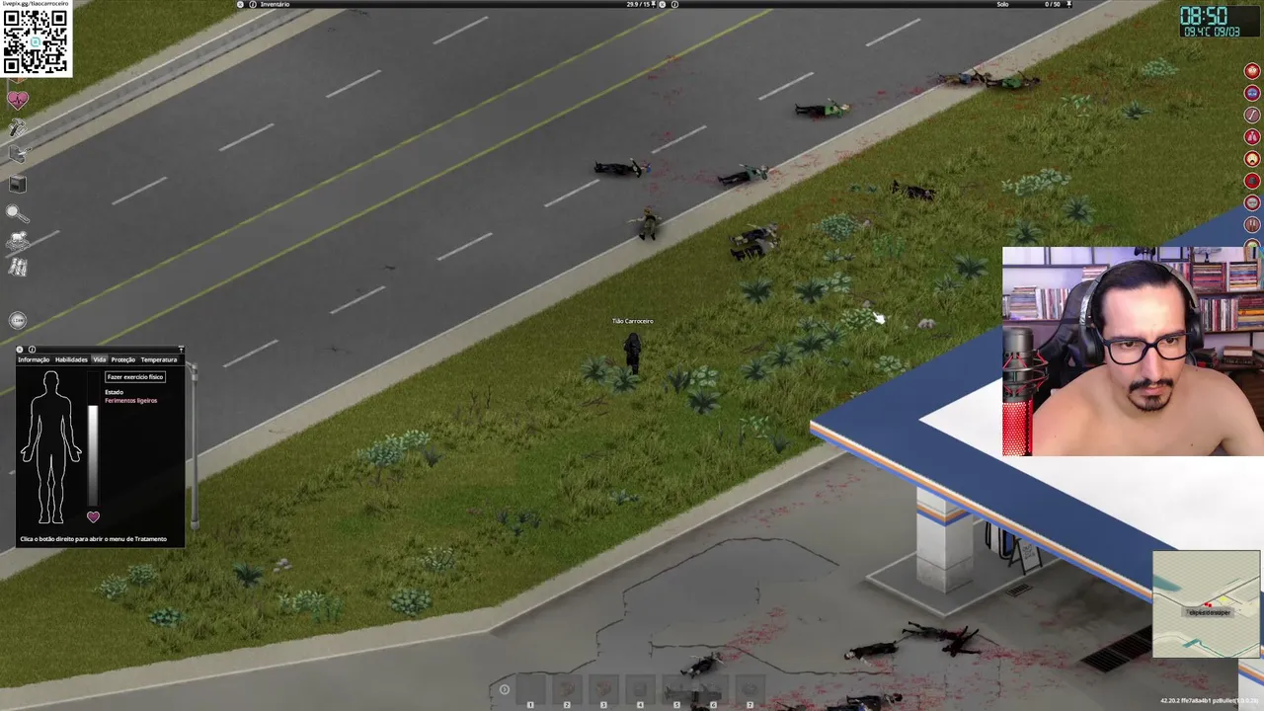Select hotbar slot 7
The height and width of the screenshot is (711, 1264).
(750, 690)
